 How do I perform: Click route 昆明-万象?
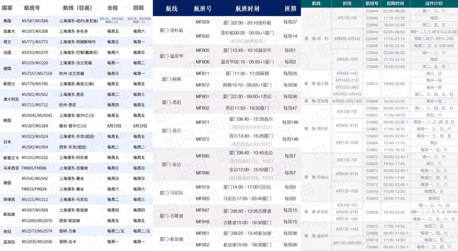67,231
